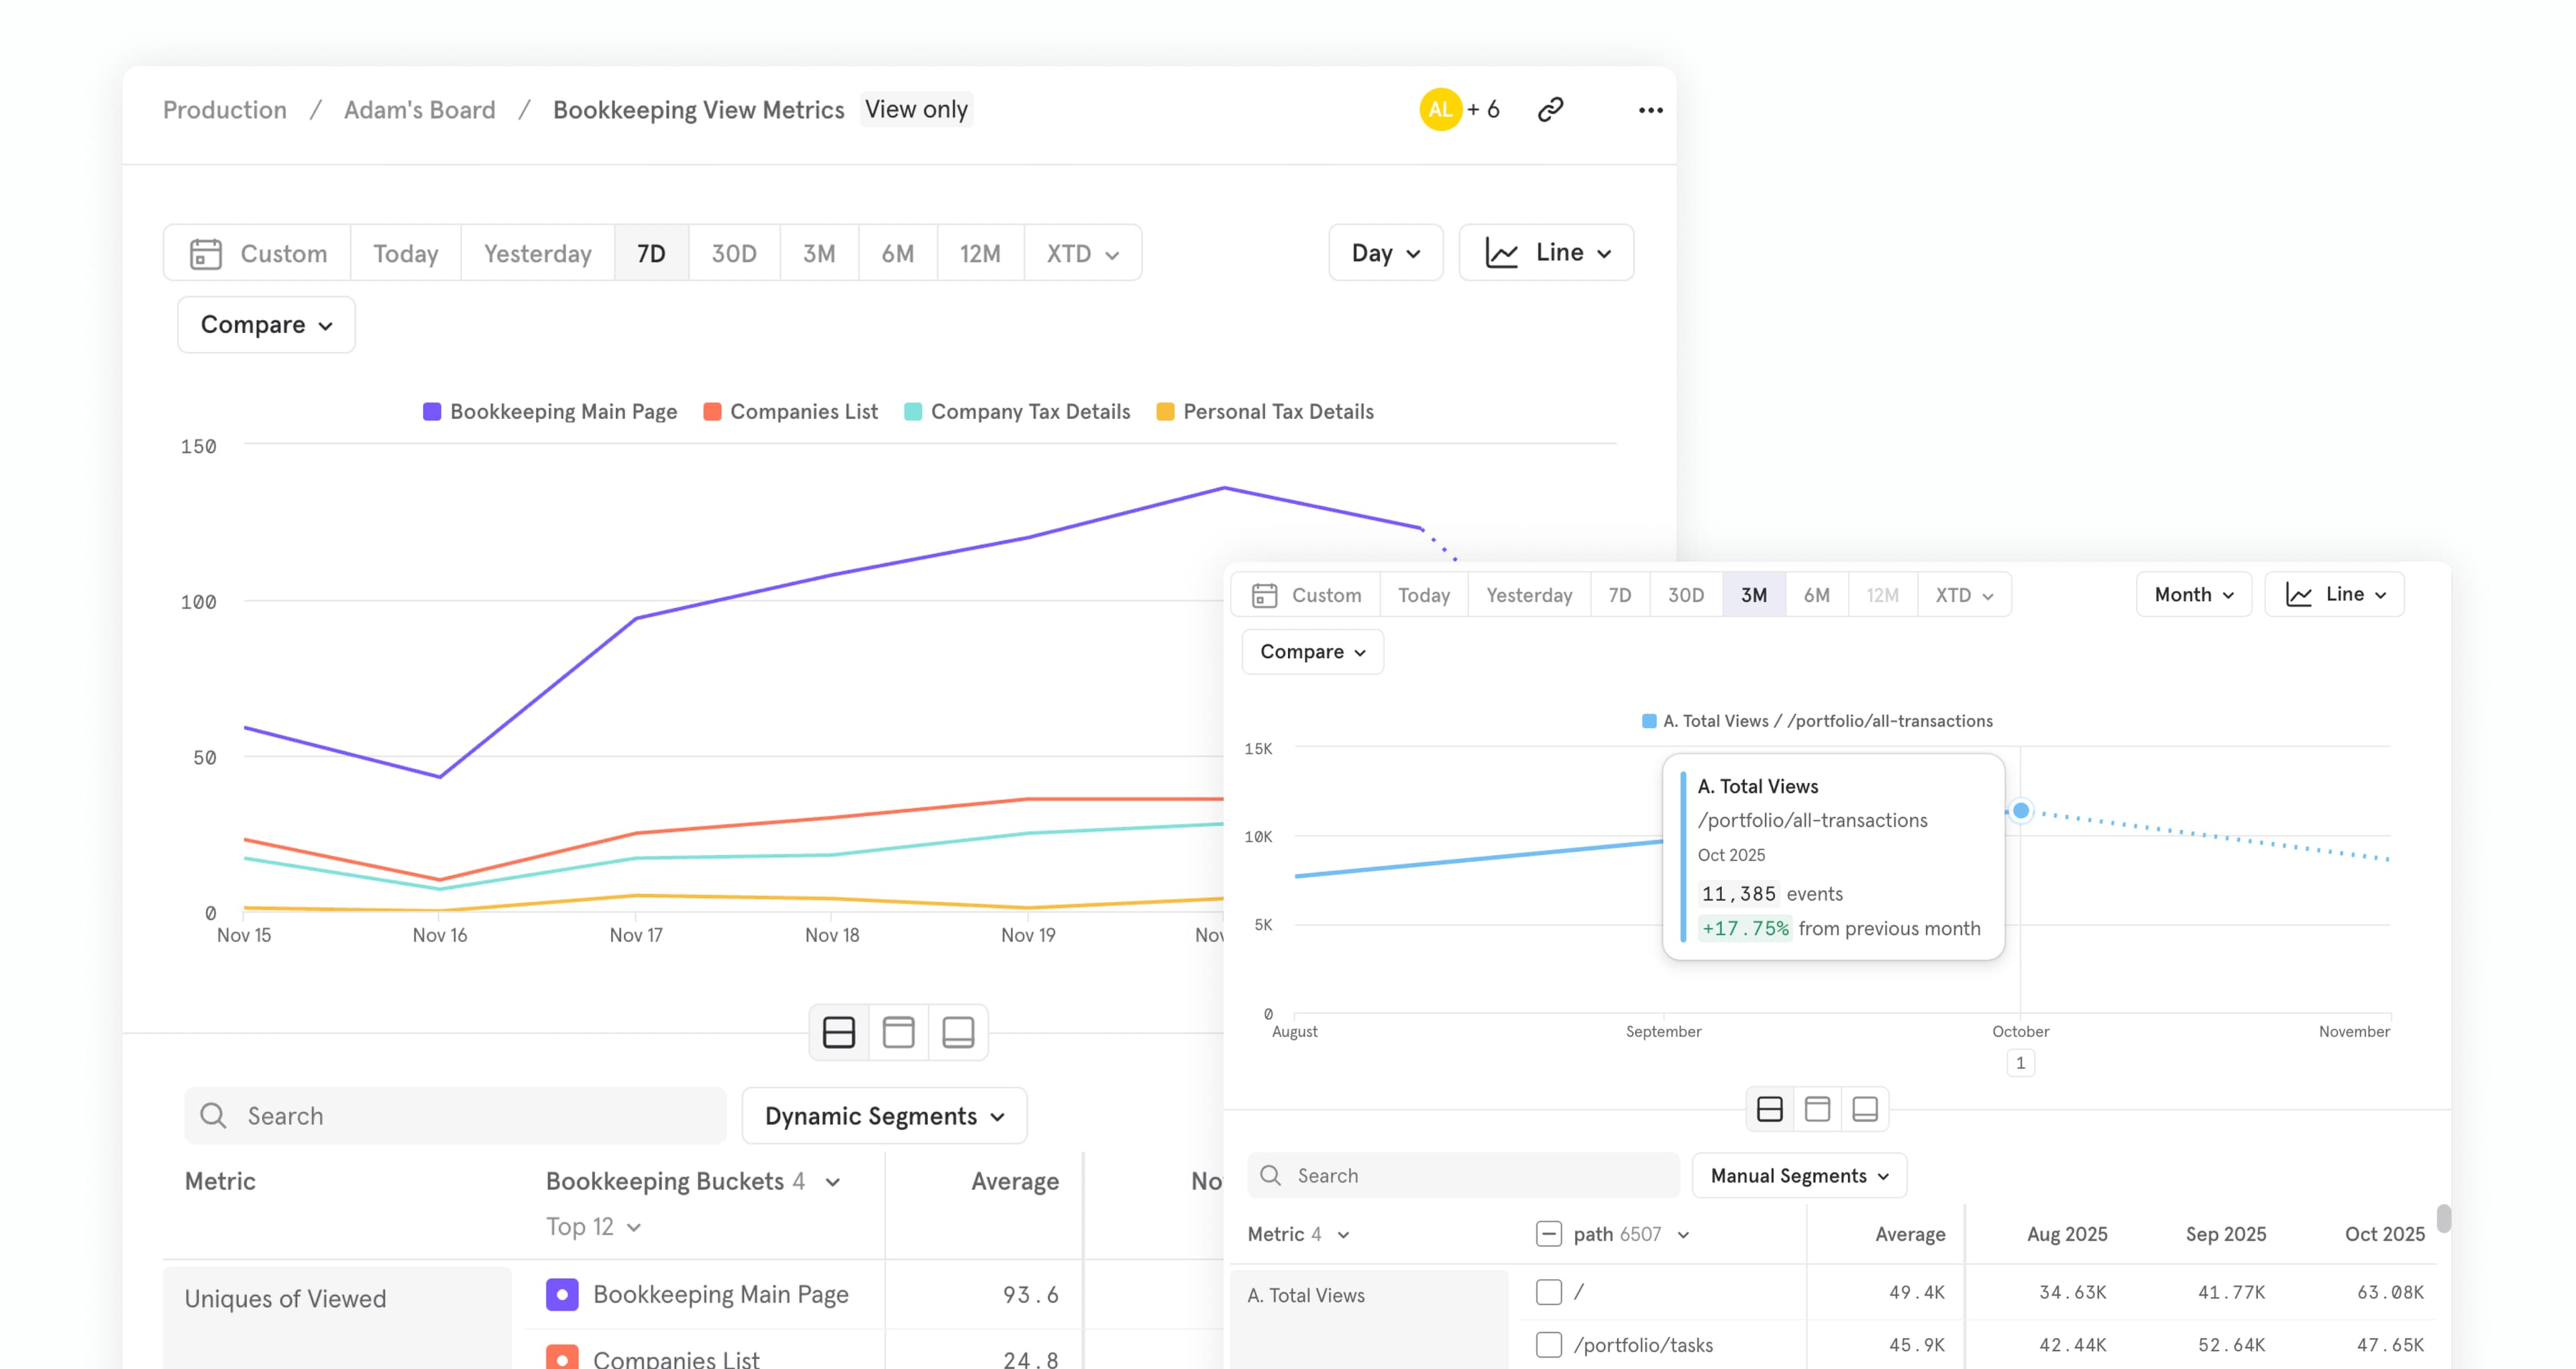The image size is (2576, 1369).
Task: Navigate to Adam's Board breadcrumb link
Action: coord(419,110)
